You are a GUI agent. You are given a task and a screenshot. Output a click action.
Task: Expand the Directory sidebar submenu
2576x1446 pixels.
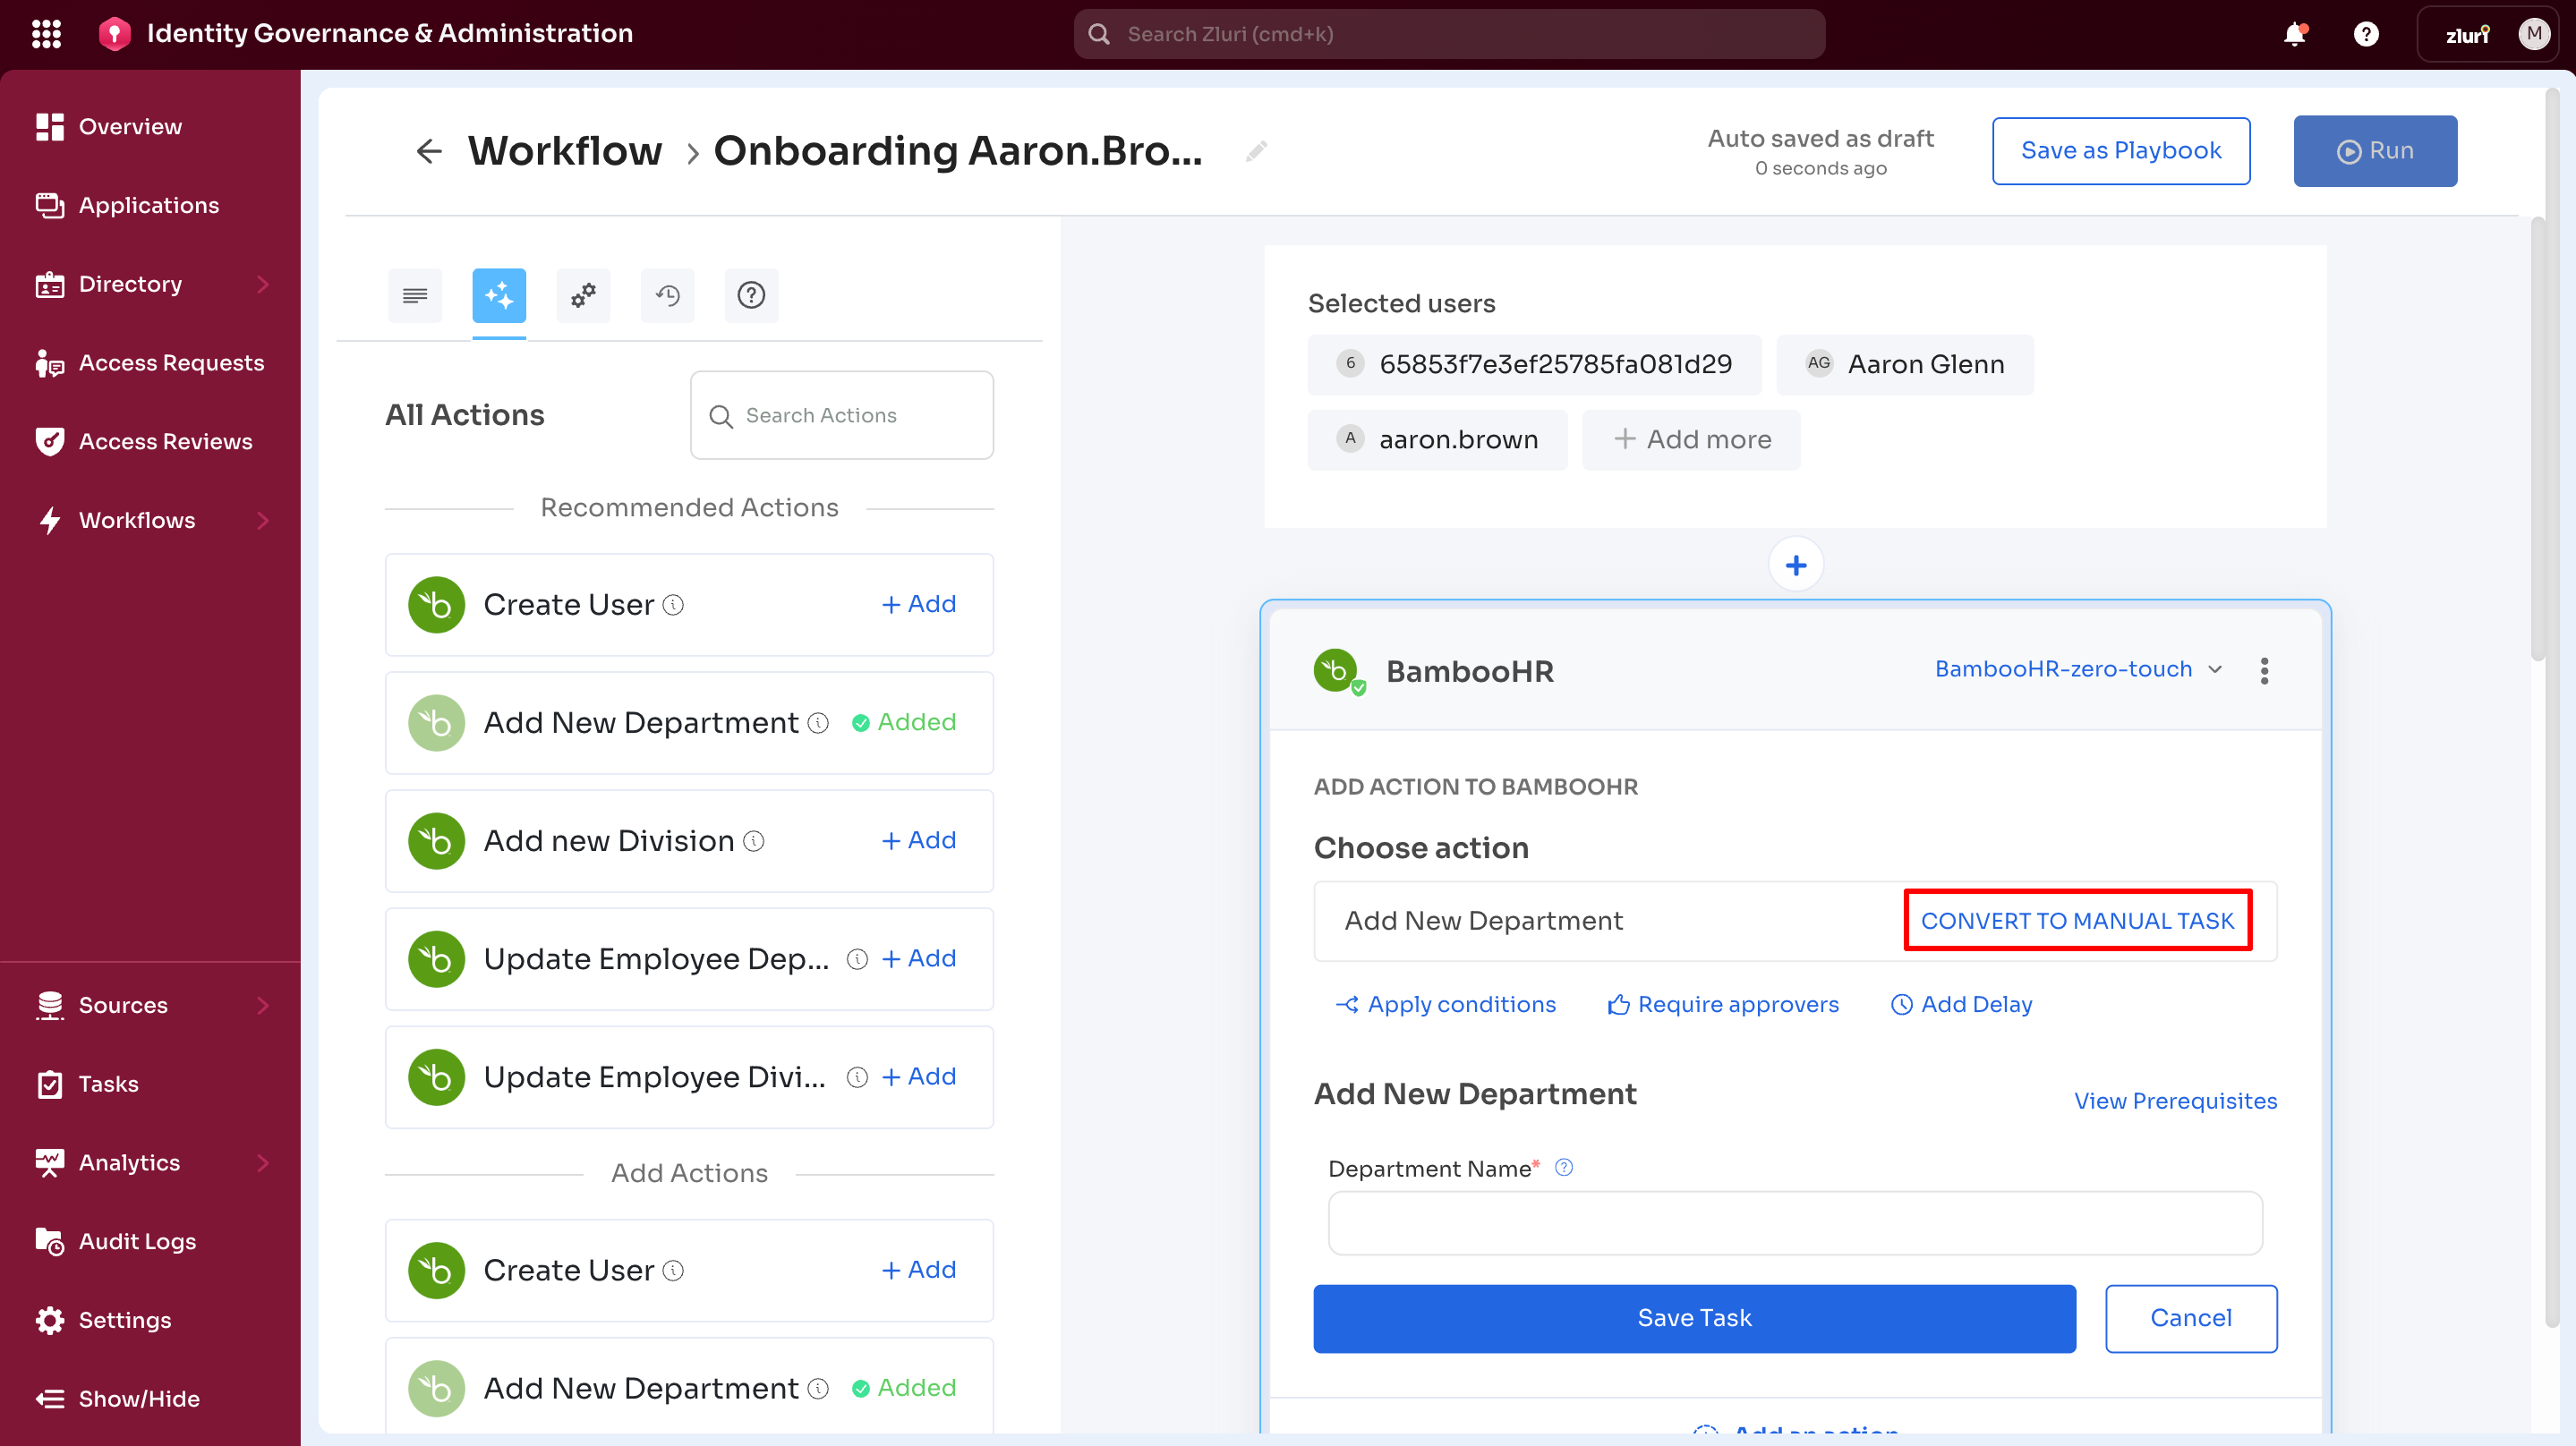tap(263, 284)
